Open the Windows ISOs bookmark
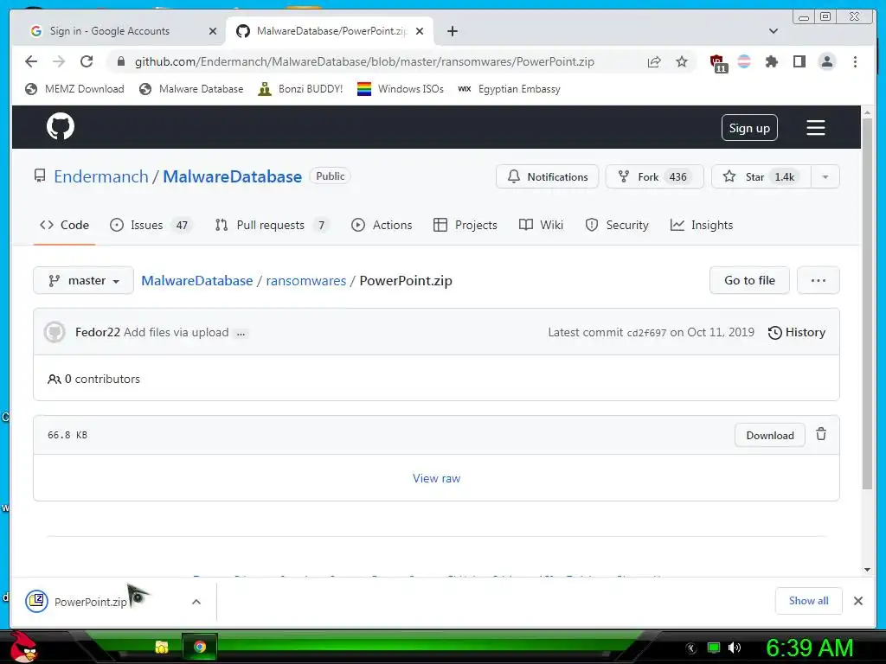Screen dimensions: 886x664 400,89
